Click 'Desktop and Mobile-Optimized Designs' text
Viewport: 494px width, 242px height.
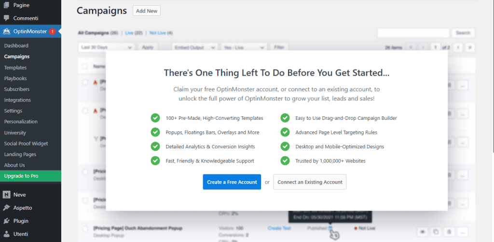click(340, 147)
